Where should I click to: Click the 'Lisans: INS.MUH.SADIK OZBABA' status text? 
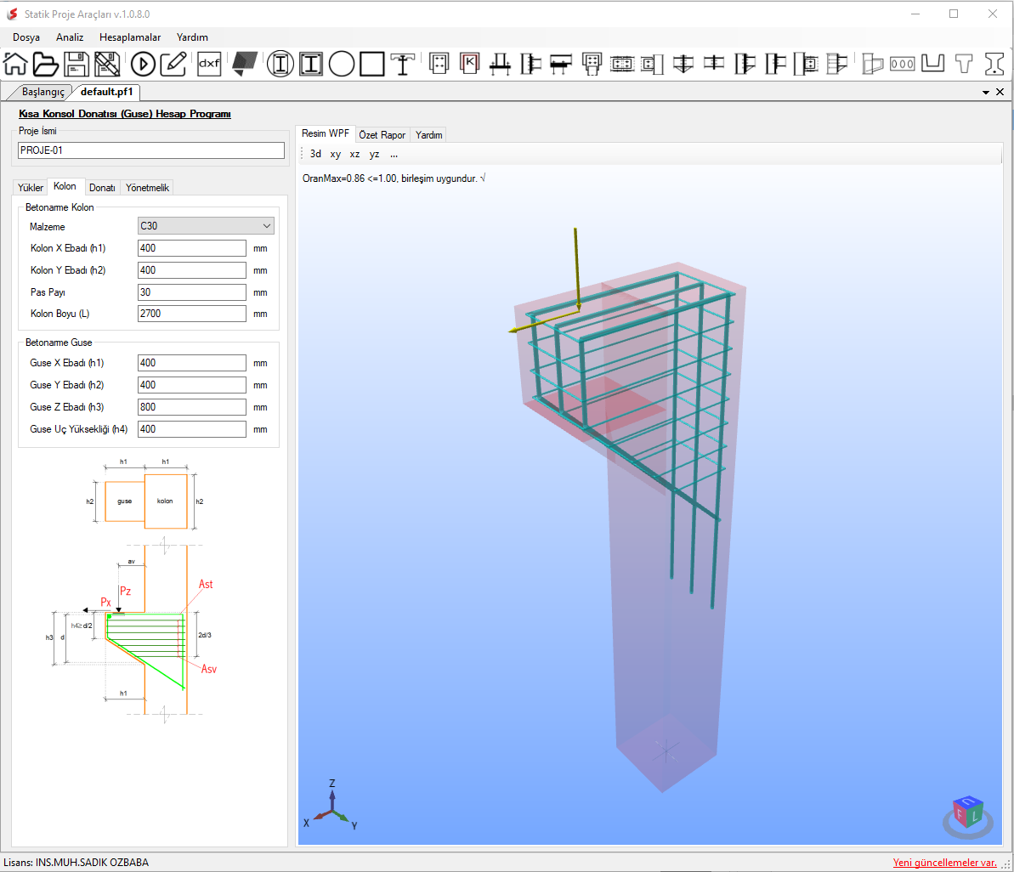click(x=76, y=863)
